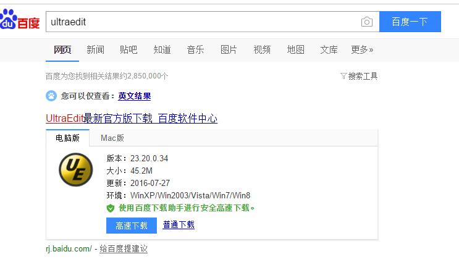The image size is (459, 262).
Task: Switch to 视频 results
Action: [x=262, y=50]
